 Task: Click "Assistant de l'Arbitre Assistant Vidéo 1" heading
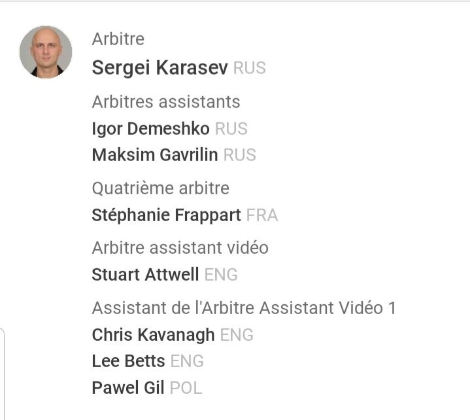click(244, 308)
